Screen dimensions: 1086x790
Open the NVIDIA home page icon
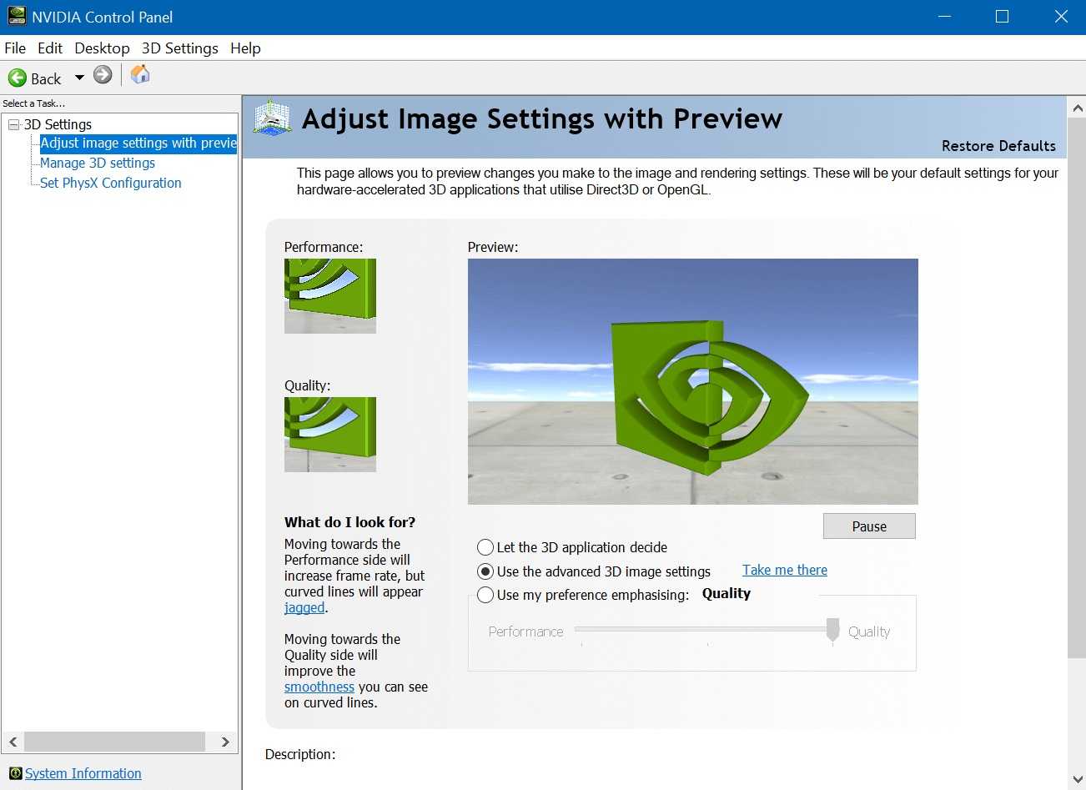tap(139, 74)
